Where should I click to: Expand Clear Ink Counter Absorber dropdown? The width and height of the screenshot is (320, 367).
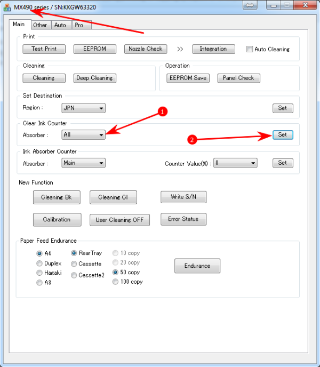[83, 135]
